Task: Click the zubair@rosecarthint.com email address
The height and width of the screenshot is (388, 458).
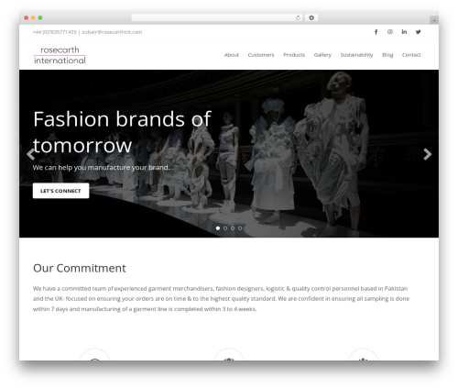Action: coord(112,32)
